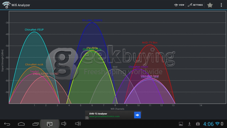Raise volume with the speaker-up icon
Screen dimensions: 227x128
(78, 124)
